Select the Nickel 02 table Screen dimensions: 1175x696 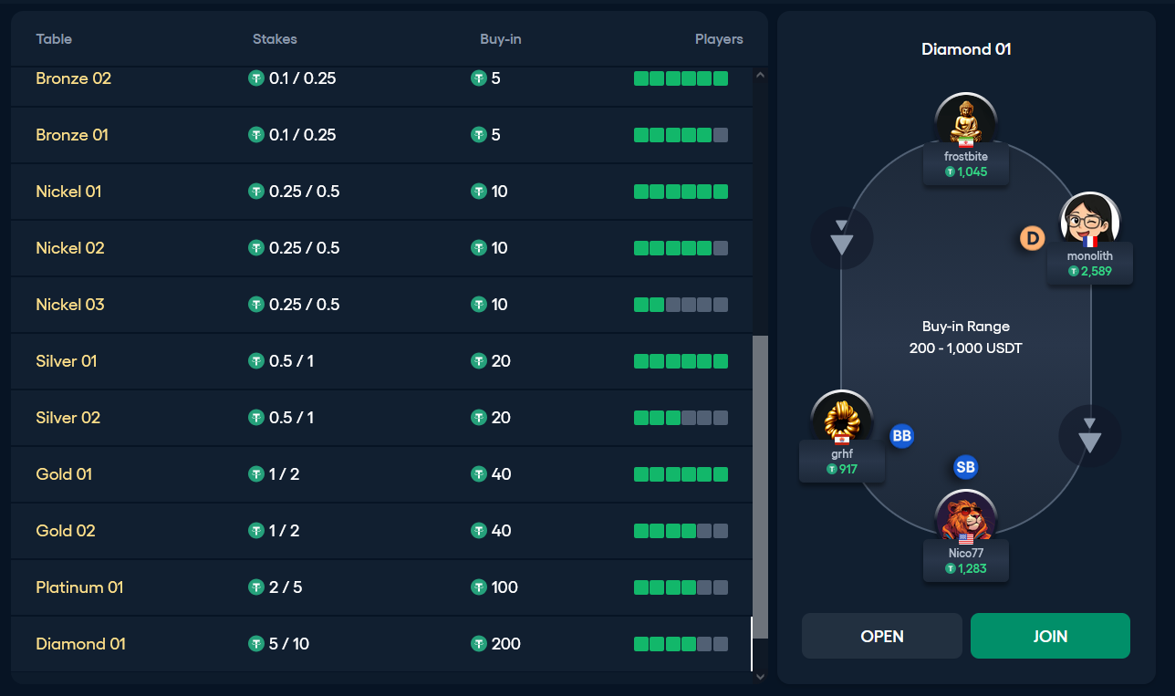click(x=382, y=248)
